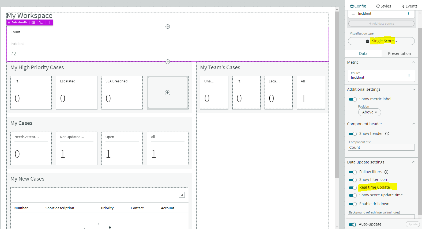
Task: Click the hierarchy icon in Data visualization toolbar
Action: (41, 23)
